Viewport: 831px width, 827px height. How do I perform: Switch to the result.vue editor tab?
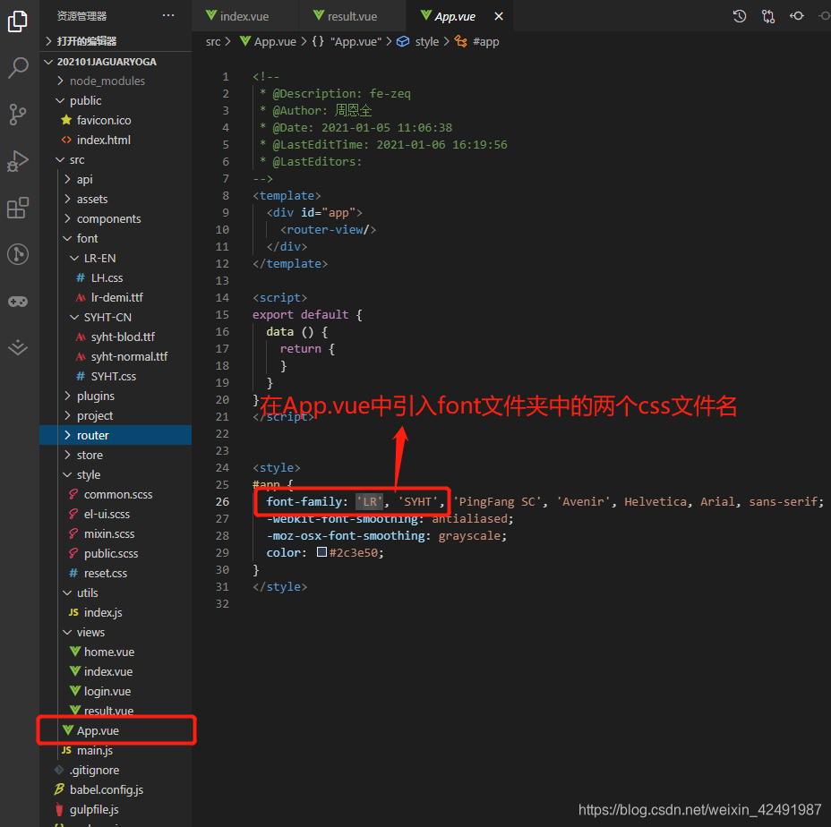[353, 16]
